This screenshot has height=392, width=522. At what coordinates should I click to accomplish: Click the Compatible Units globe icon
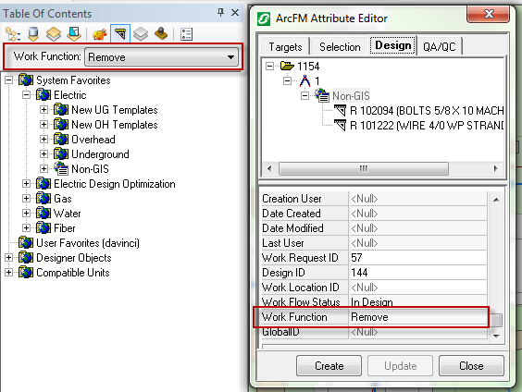26,273
